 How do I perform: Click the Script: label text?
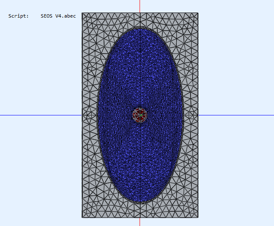(18, 16)
